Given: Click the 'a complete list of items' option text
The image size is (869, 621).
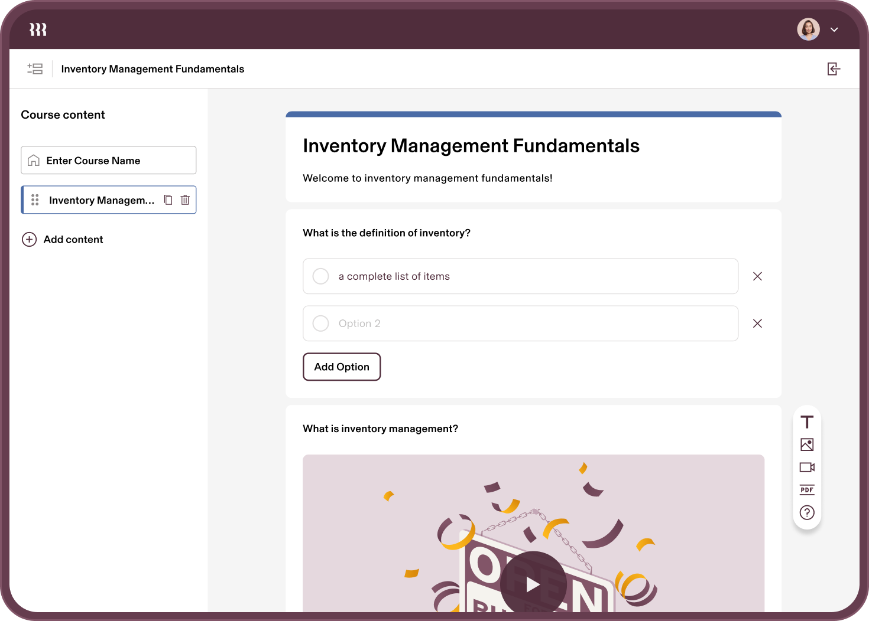Looking at the screenshot, I should [x=394, y=276].
